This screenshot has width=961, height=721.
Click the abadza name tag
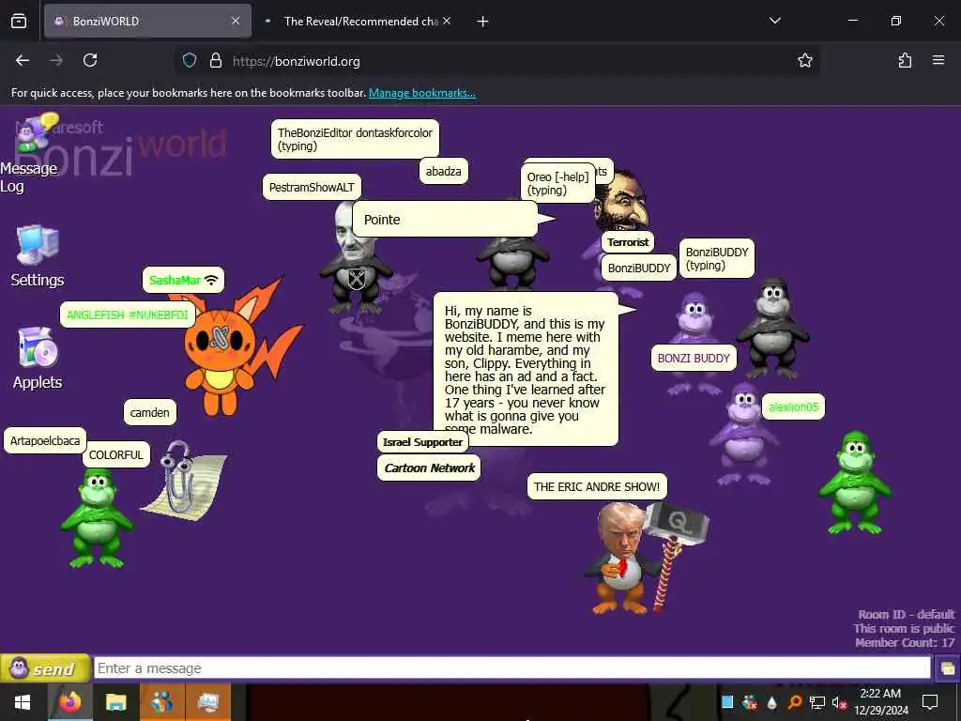[443, 171]
